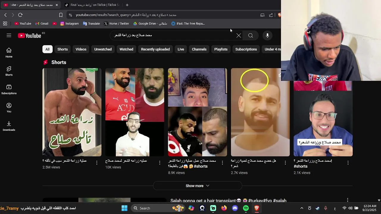The image size is (381, 214).
Task: Click the browser address bar URL
Action: [126, 15]
